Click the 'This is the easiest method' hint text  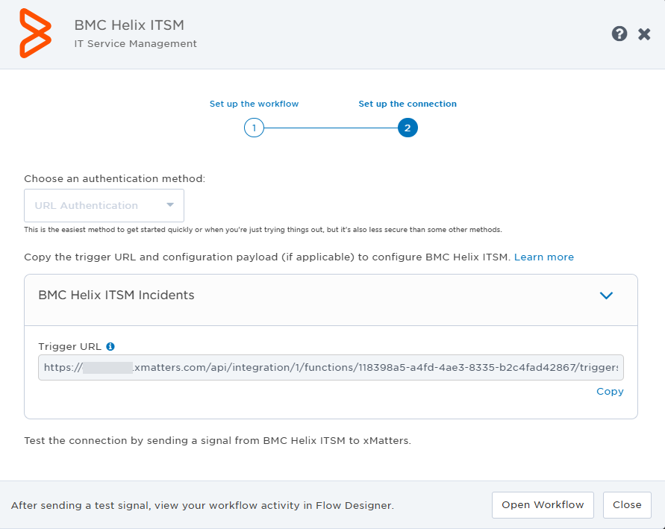(263, 230)
